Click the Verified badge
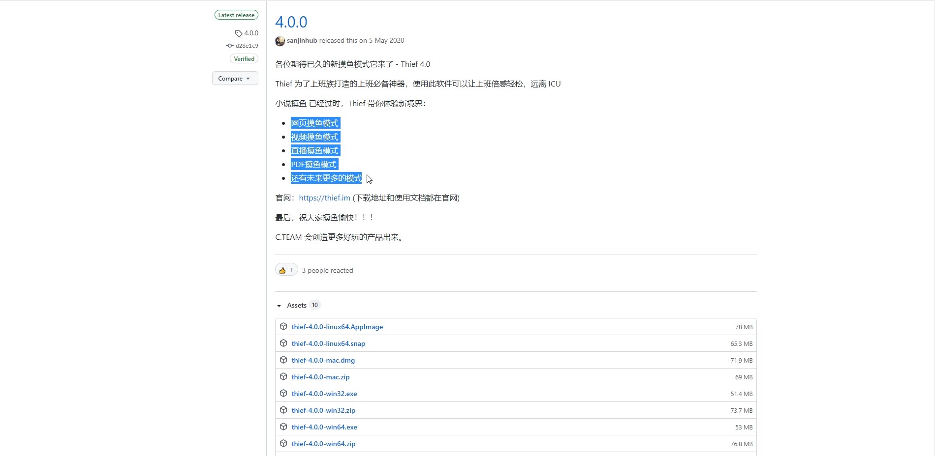935x456 pixels. tap(244, 58)
